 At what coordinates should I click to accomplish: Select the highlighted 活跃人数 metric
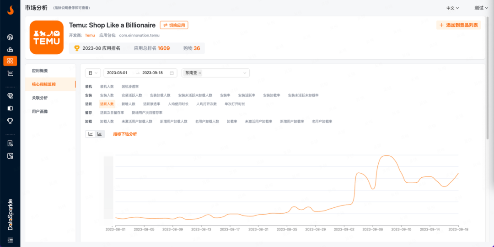coord(107,104)
